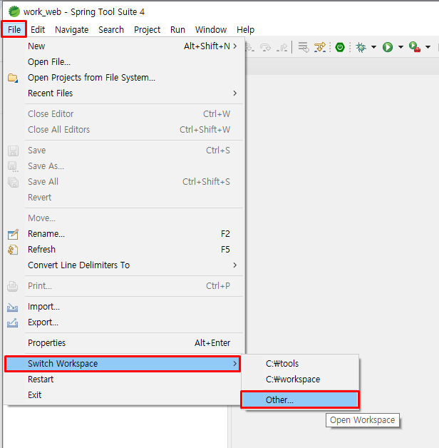The width and height of the screenshot is (439, 448).
Task: Select the C:\workspace workspace entry
Action: coord(300,379)
